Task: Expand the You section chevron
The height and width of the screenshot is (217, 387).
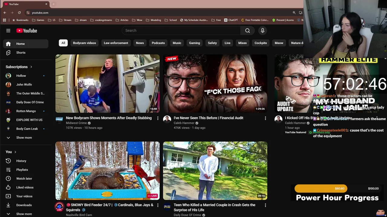Action: click(x=15, y=152)
